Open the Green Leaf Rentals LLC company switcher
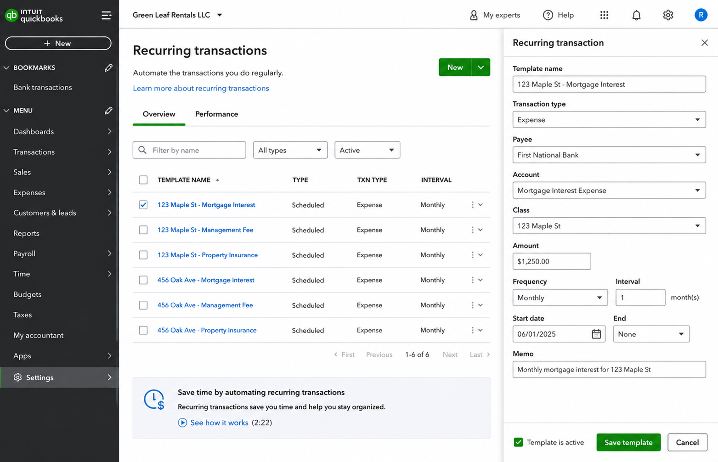This screenshot has height=462, width=718. pos(177,15)
